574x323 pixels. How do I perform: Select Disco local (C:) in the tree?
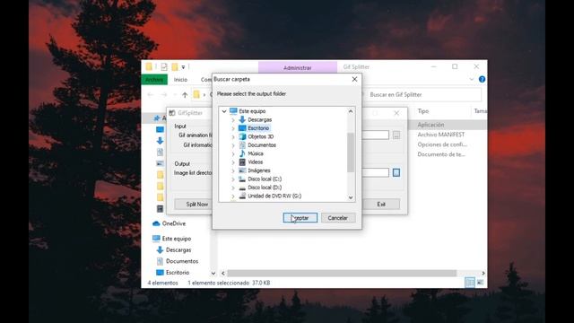click(265, 179)
